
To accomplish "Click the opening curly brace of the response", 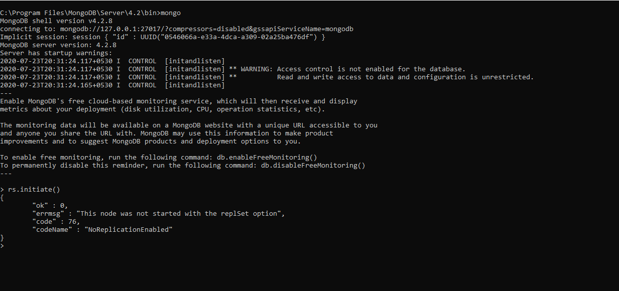I will click(x=3, y=197).
